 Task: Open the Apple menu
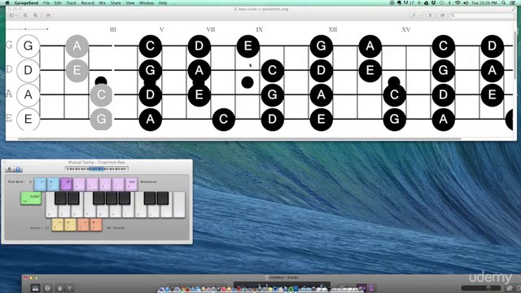7,2
